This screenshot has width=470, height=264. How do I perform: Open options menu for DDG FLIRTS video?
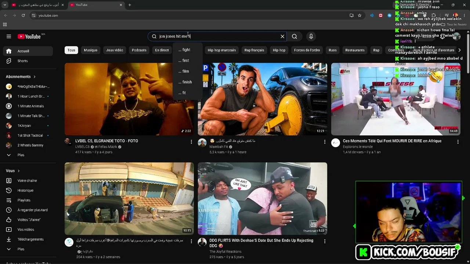click(325, 241)
